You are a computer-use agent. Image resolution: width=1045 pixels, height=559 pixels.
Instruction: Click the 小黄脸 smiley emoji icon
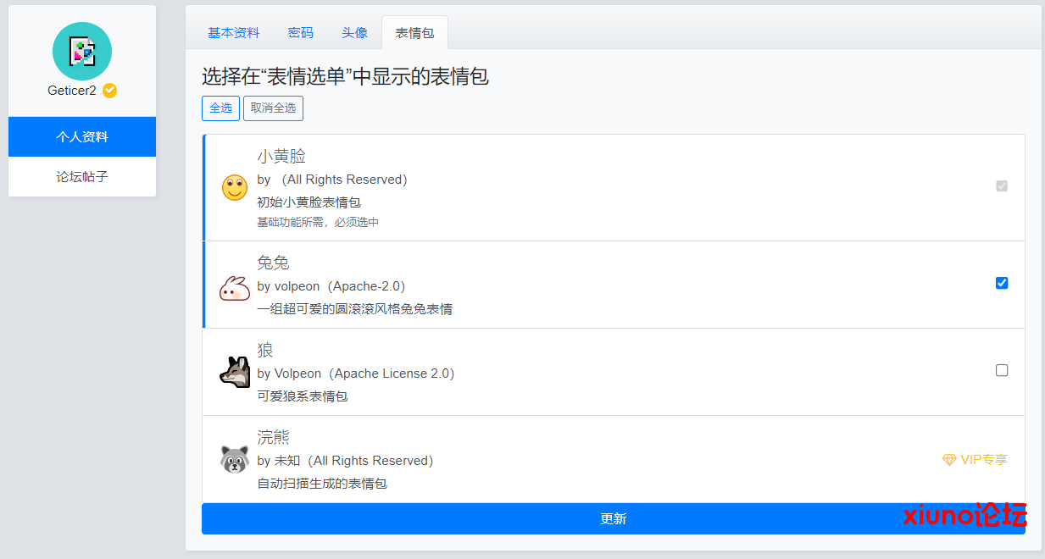pos(235,188)
